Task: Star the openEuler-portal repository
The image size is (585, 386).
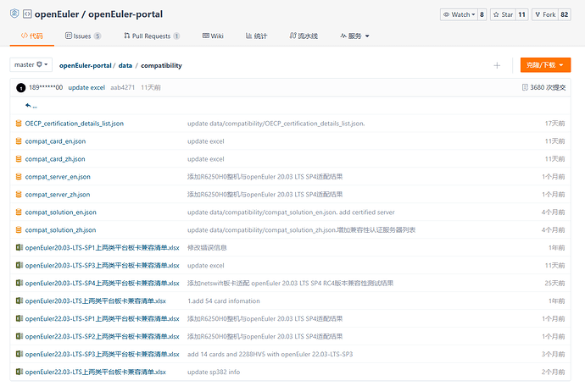Action: [x=504, y=14]
